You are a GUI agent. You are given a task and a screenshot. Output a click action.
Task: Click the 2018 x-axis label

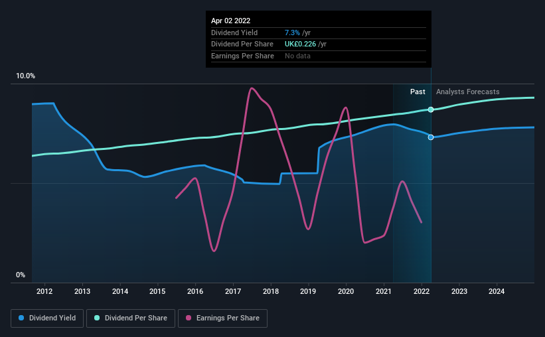271,291
